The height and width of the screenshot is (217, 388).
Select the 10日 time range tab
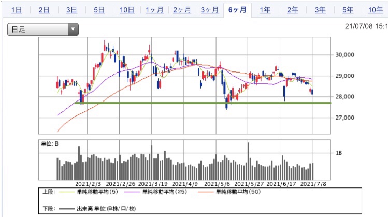point(127,10)
